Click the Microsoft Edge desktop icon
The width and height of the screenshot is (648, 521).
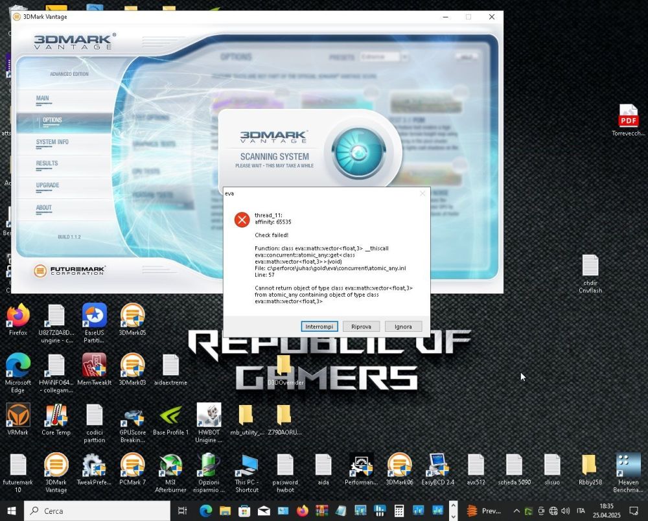pyautogui.click(x=17, y=373)
